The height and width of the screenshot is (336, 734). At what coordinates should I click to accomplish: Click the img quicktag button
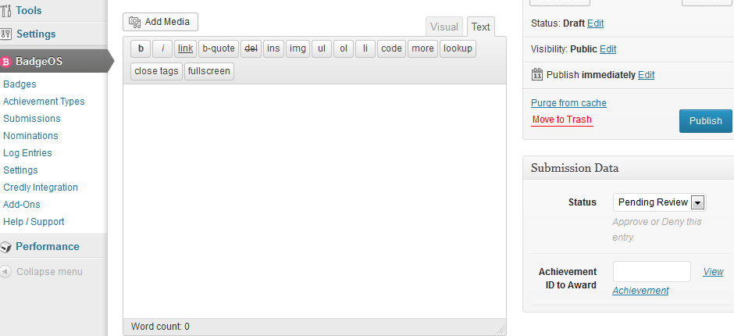(x=298, y=48)
